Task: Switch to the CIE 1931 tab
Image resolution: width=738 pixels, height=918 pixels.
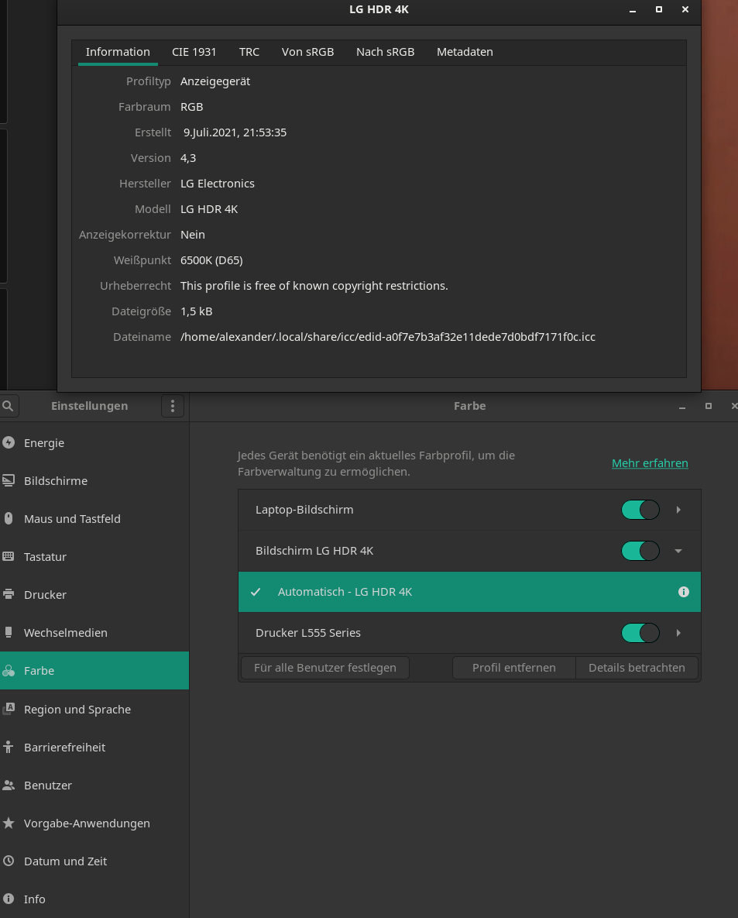Action: [x=194, y=52]
